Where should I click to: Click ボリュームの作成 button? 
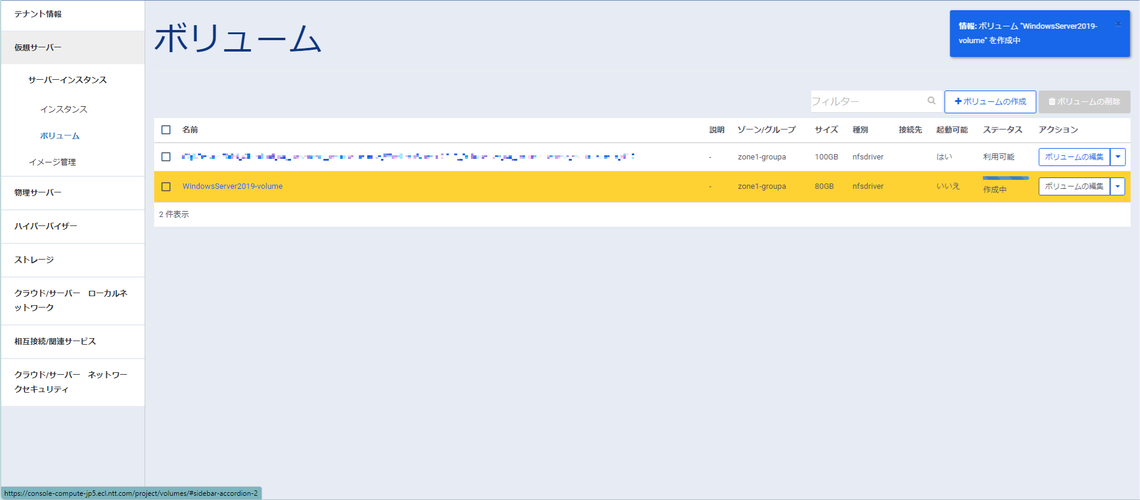(990, 101)
